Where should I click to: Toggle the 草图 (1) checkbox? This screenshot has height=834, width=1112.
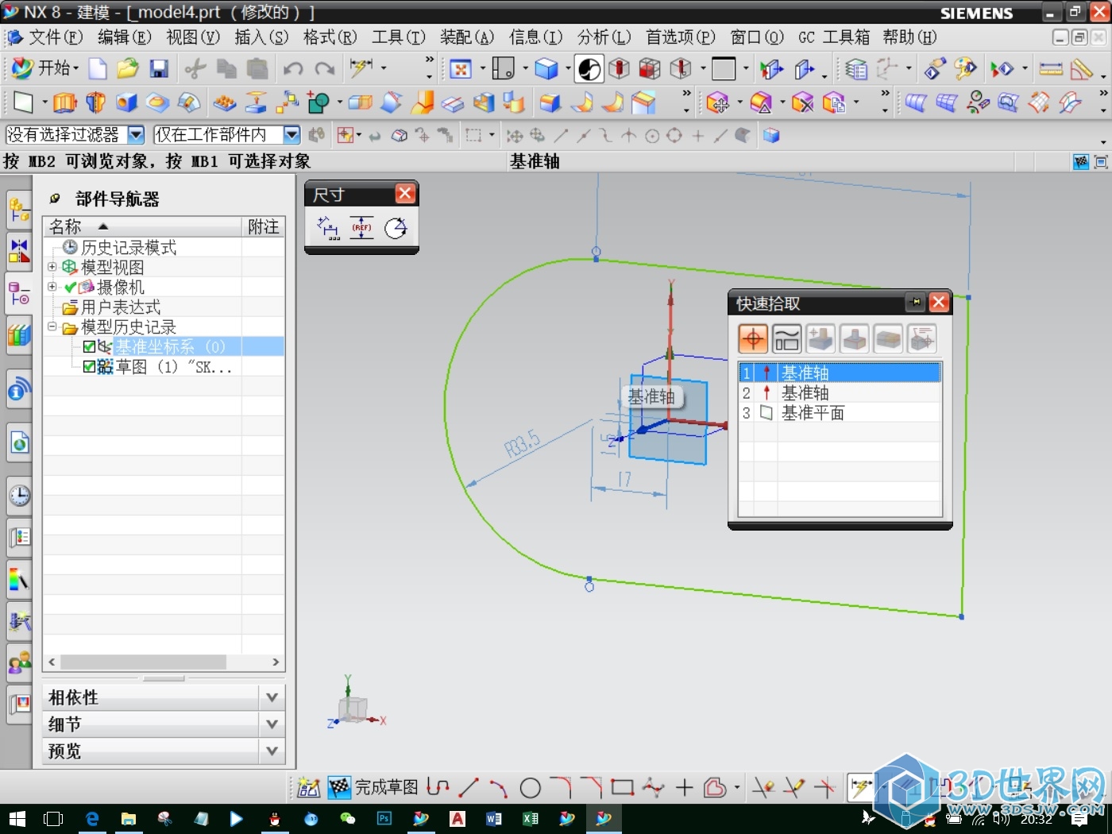click(89, 366)
